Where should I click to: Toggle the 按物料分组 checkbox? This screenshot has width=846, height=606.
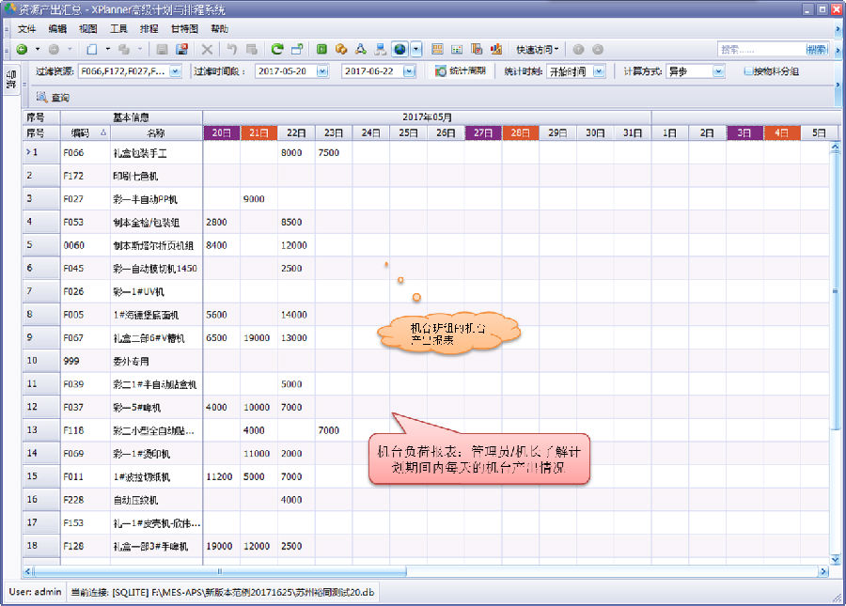[x=747, y=71]
